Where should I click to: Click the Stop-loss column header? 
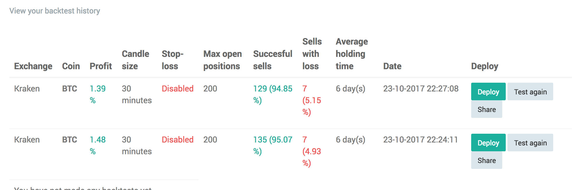tap(173, 60)
